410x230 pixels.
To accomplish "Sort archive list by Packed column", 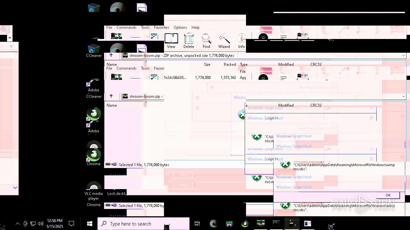I will [x=230, y=65].
